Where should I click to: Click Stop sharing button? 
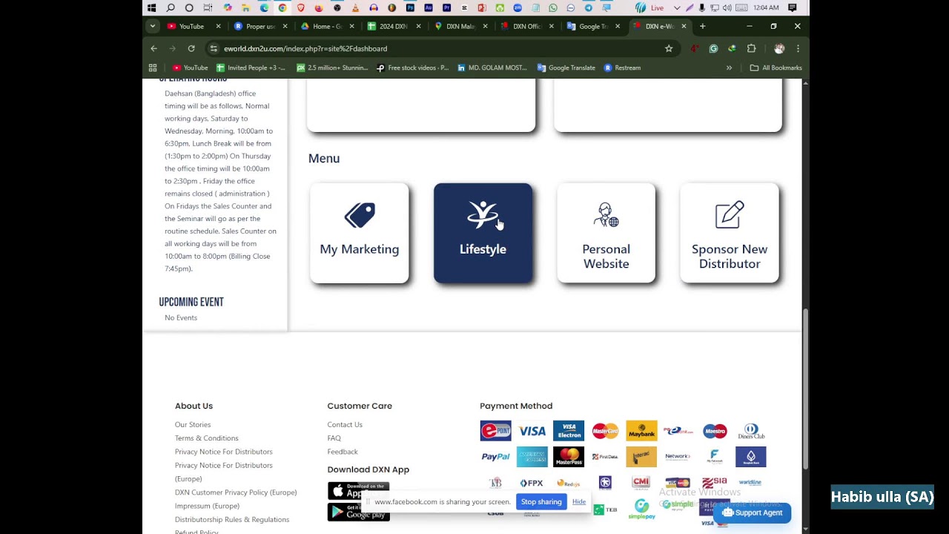pos(541,502)
